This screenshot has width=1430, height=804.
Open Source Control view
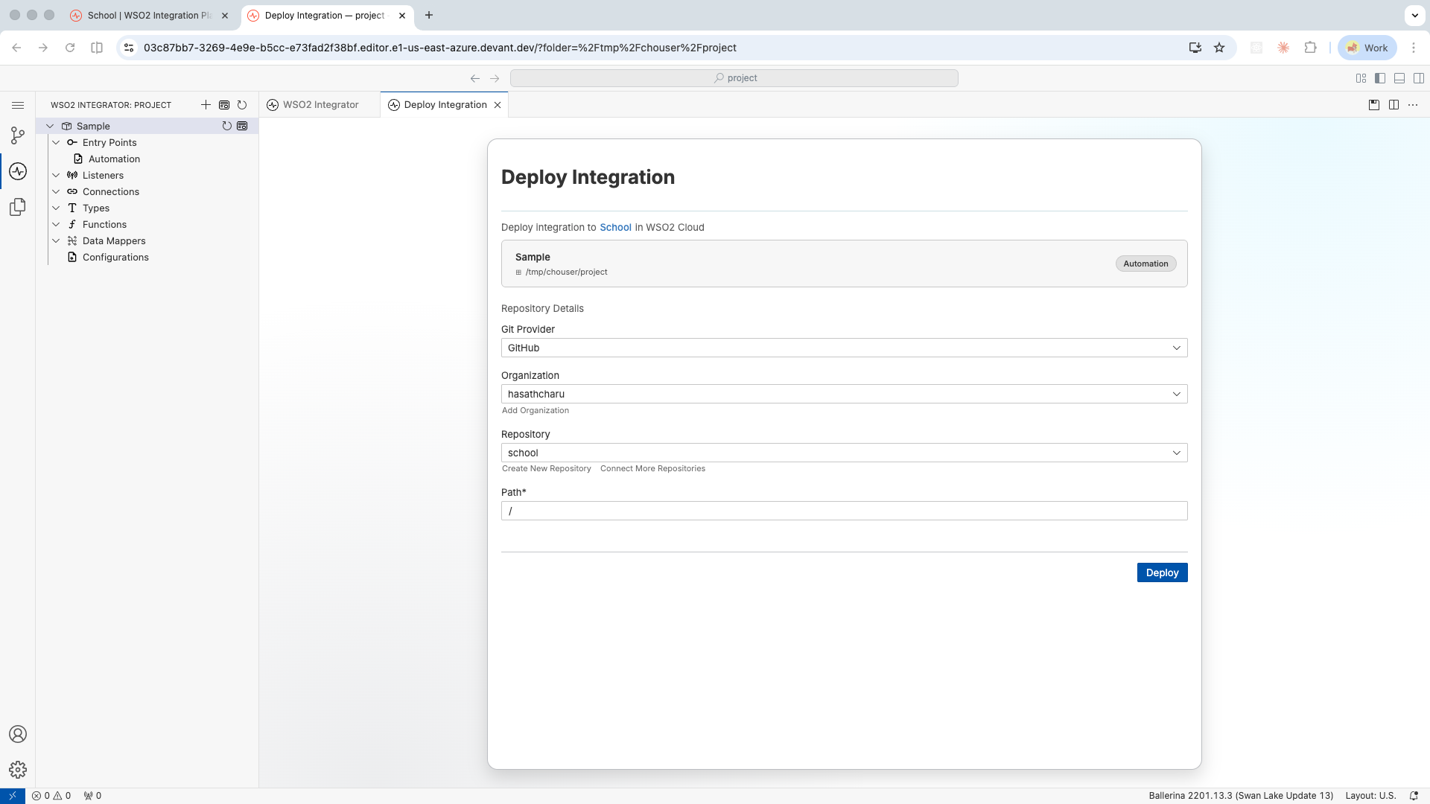pyautogui.click(x=18, y=135)
